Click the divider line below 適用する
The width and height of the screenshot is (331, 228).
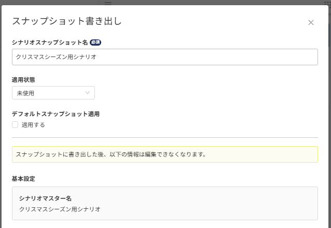(164, 137)
